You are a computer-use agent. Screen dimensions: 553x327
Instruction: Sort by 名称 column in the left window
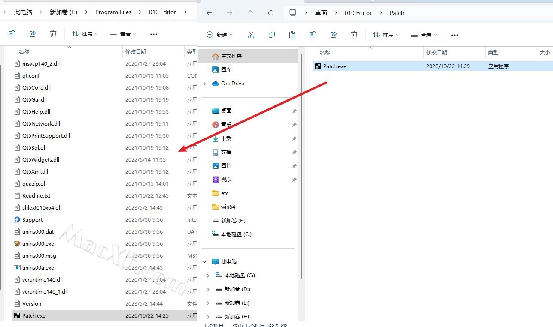tap(24, 51)
